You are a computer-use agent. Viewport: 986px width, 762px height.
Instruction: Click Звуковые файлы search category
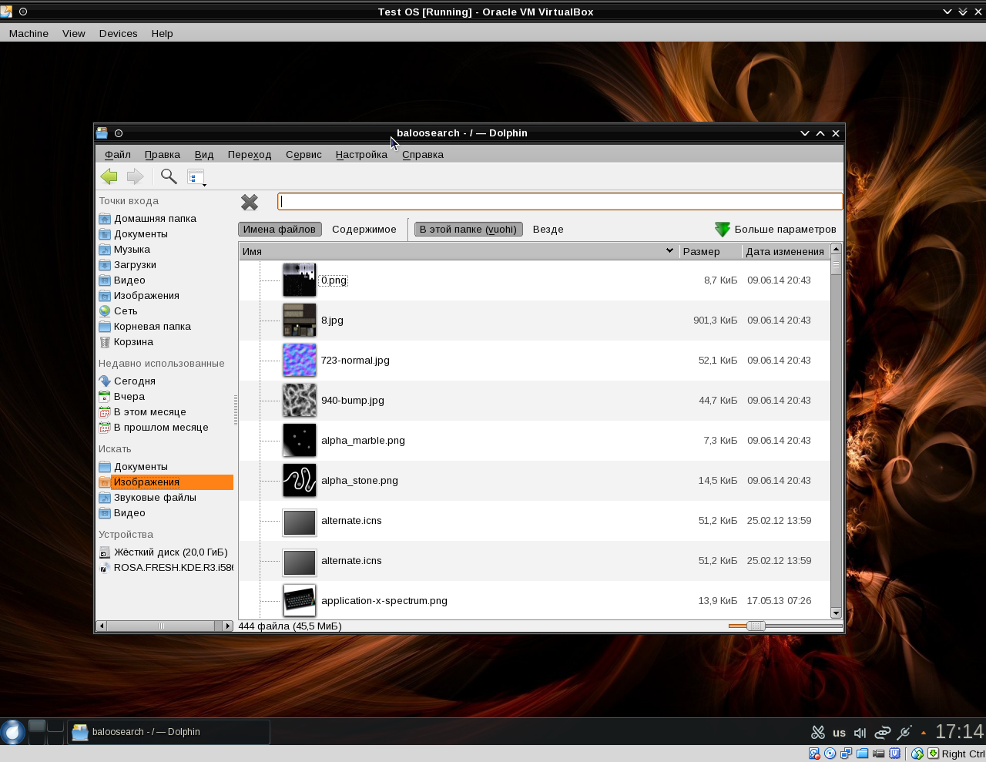point(155,498)
